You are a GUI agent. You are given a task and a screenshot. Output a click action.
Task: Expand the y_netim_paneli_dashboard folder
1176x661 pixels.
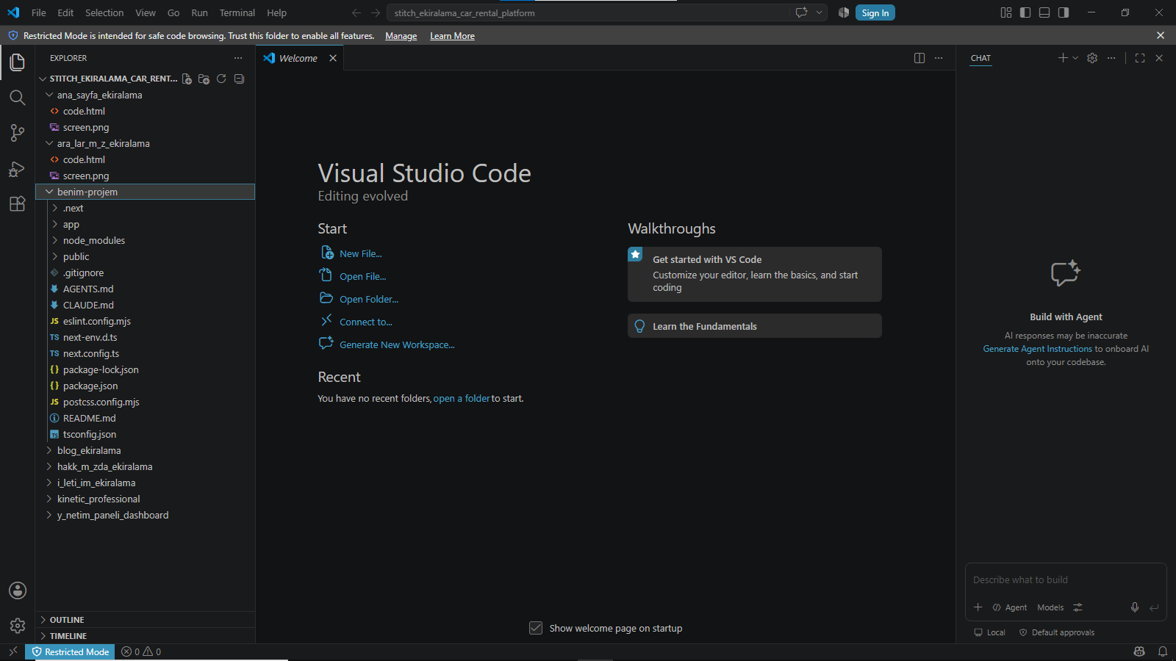(x=146, y=515)
